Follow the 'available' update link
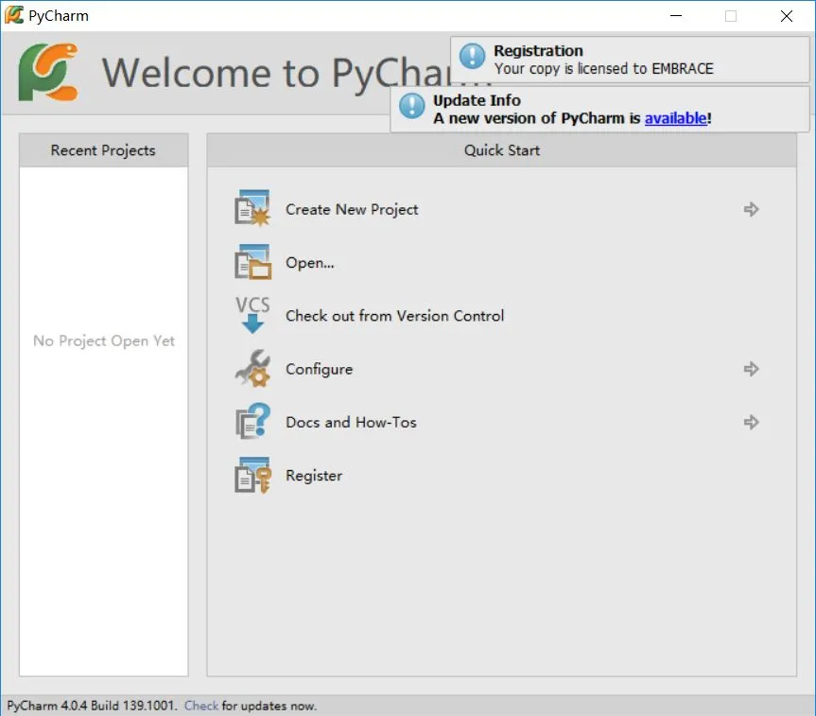 [x=675, y=118]
